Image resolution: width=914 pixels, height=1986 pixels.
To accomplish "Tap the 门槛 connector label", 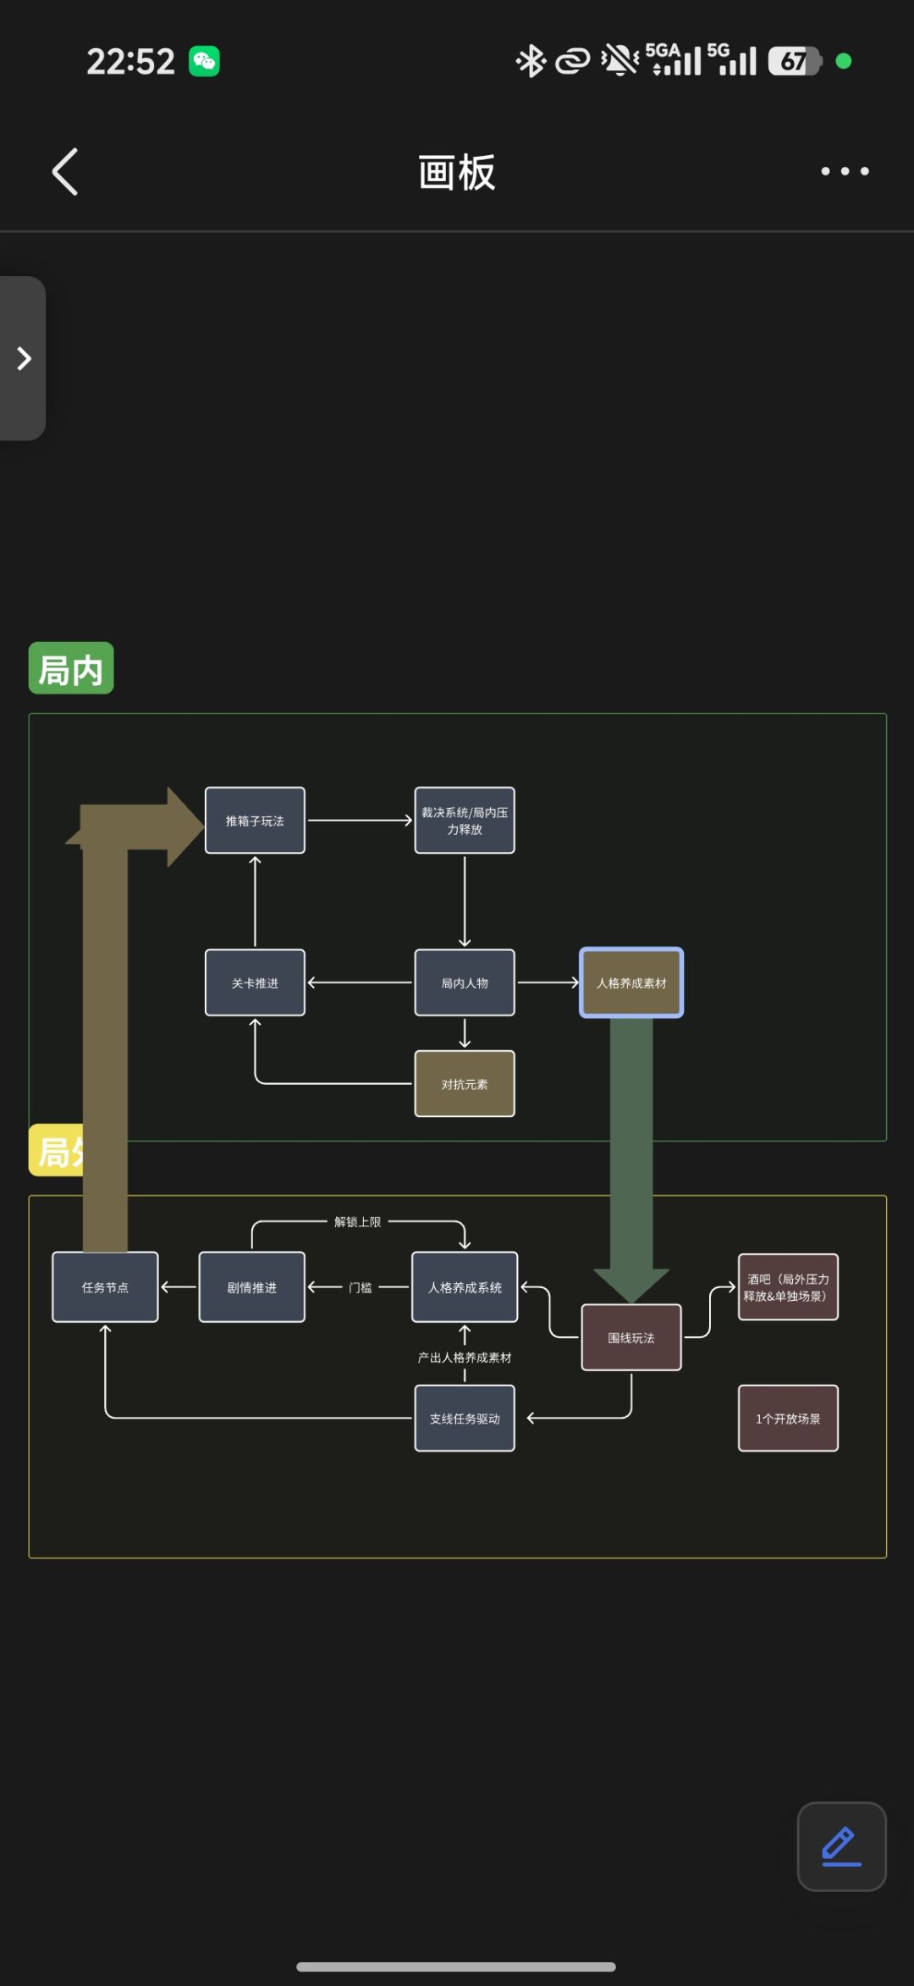I will click(x=361, y=1287).
